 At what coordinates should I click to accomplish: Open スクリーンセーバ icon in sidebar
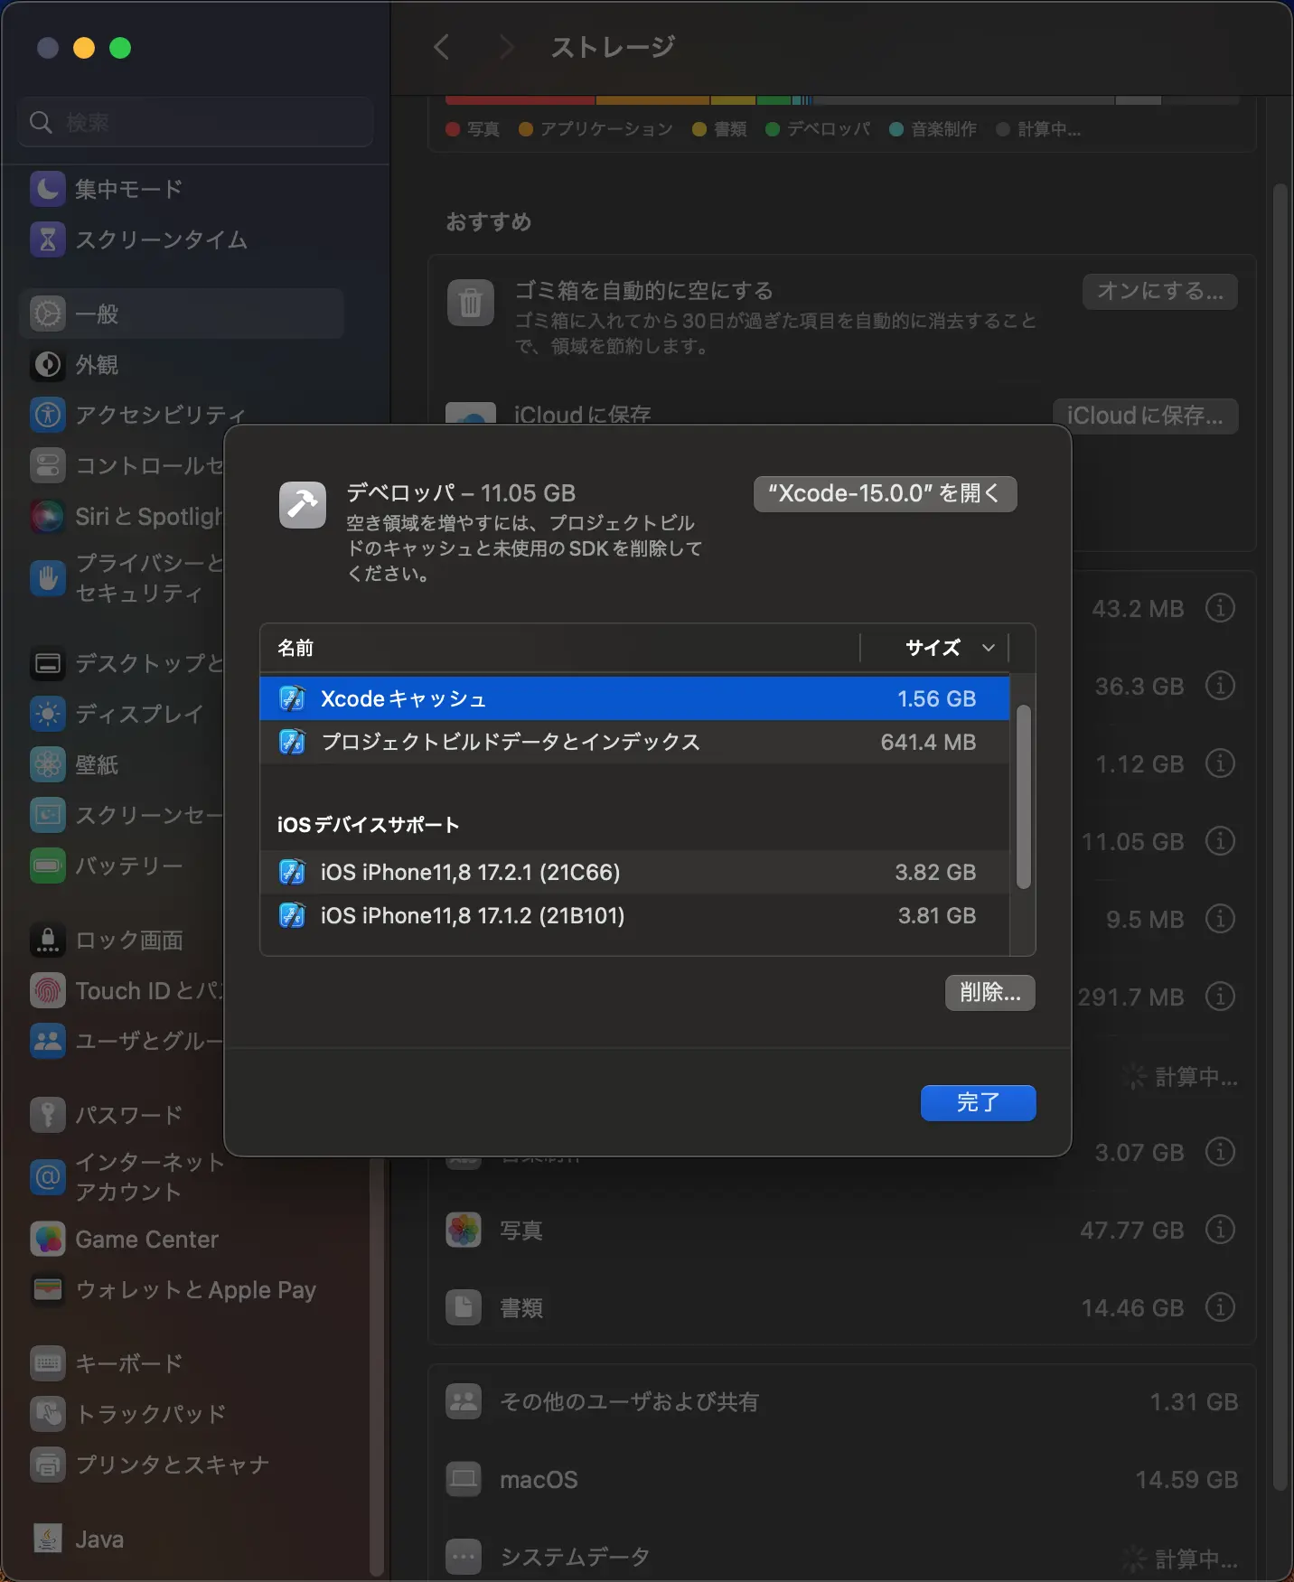coord(48,816)
